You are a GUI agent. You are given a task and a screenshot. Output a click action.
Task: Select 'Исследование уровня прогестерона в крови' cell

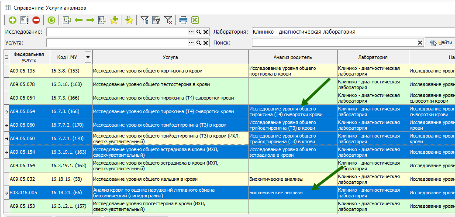pyautogui.click(x=171, y=206)
